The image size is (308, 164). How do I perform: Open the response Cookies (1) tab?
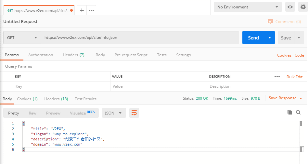27,99
